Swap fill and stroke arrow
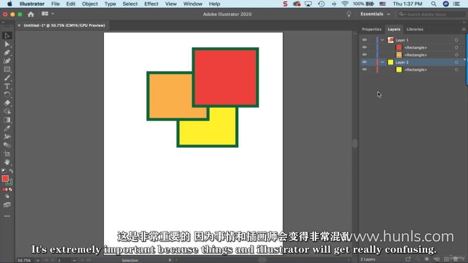The image size is (468, 263). (x=11, y=171)
